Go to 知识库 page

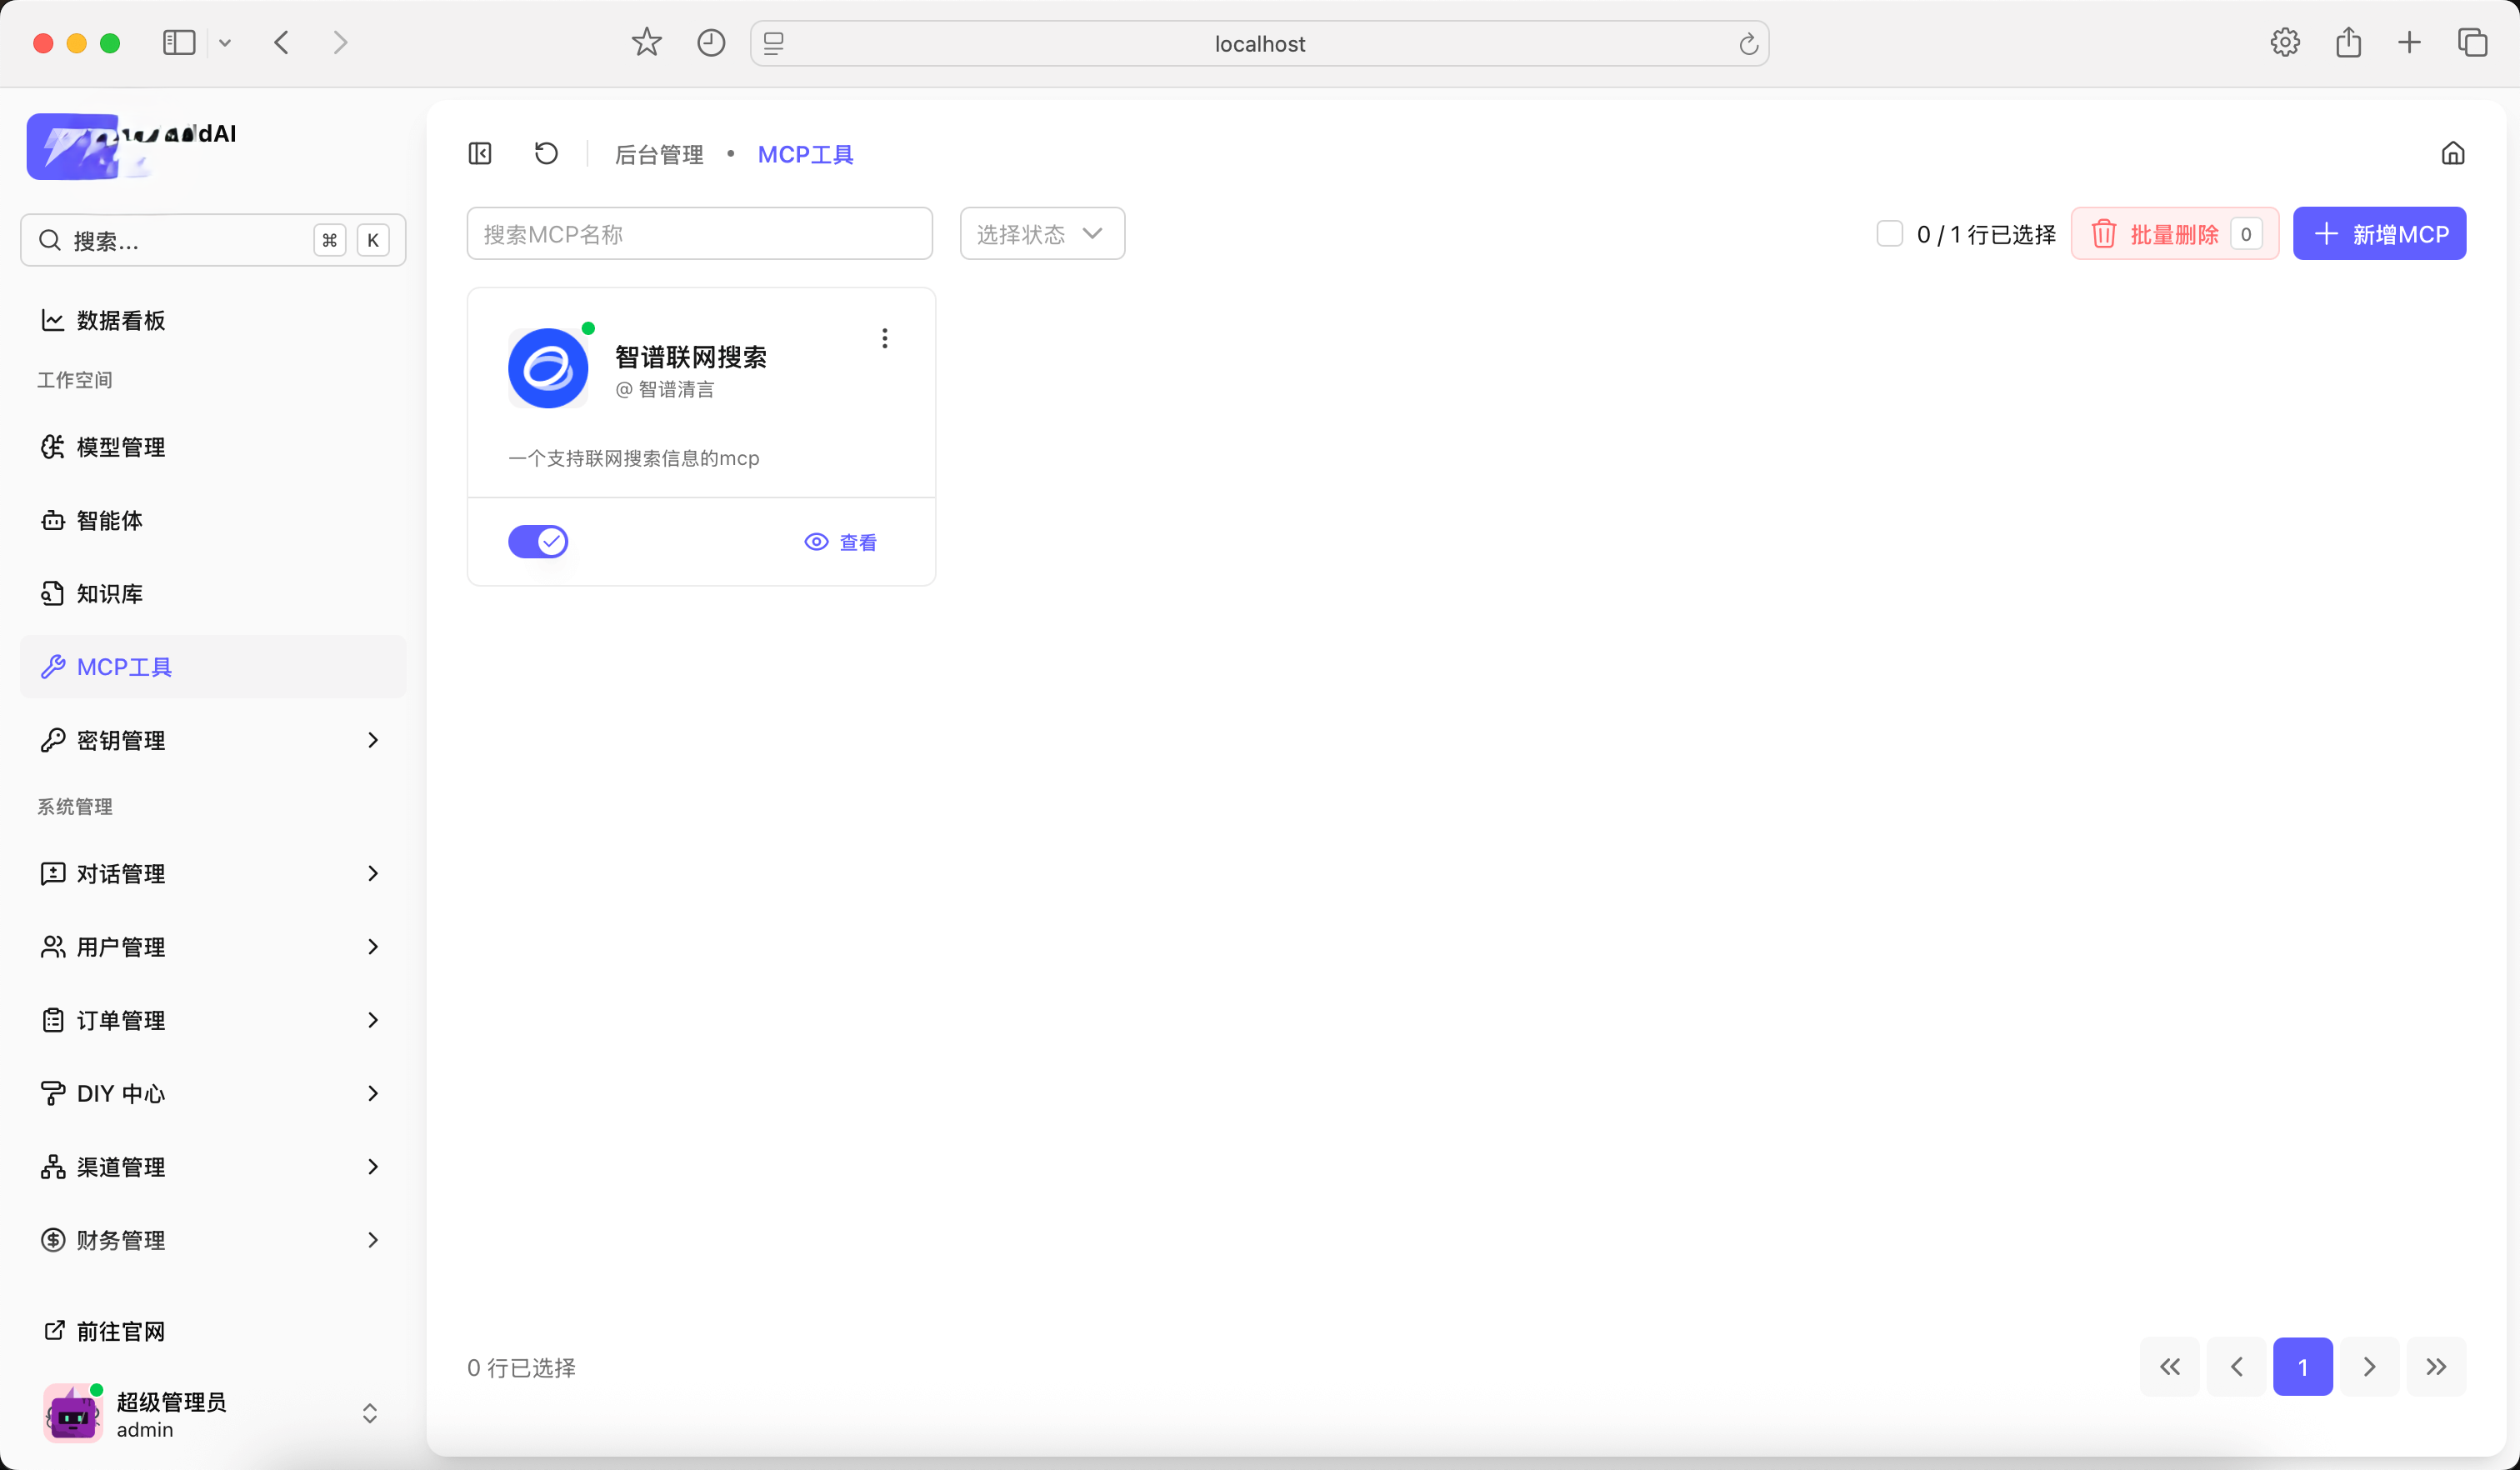[x=109, y=593]
